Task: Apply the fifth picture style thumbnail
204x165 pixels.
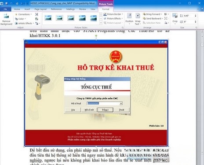Action: [x=94, y=18]
